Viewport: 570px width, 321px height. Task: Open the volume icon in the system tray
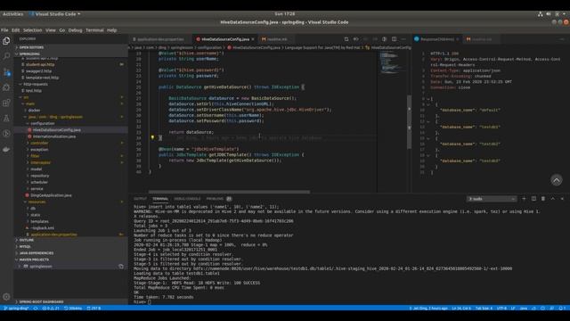pyautogui.click(x=549, y=14)
